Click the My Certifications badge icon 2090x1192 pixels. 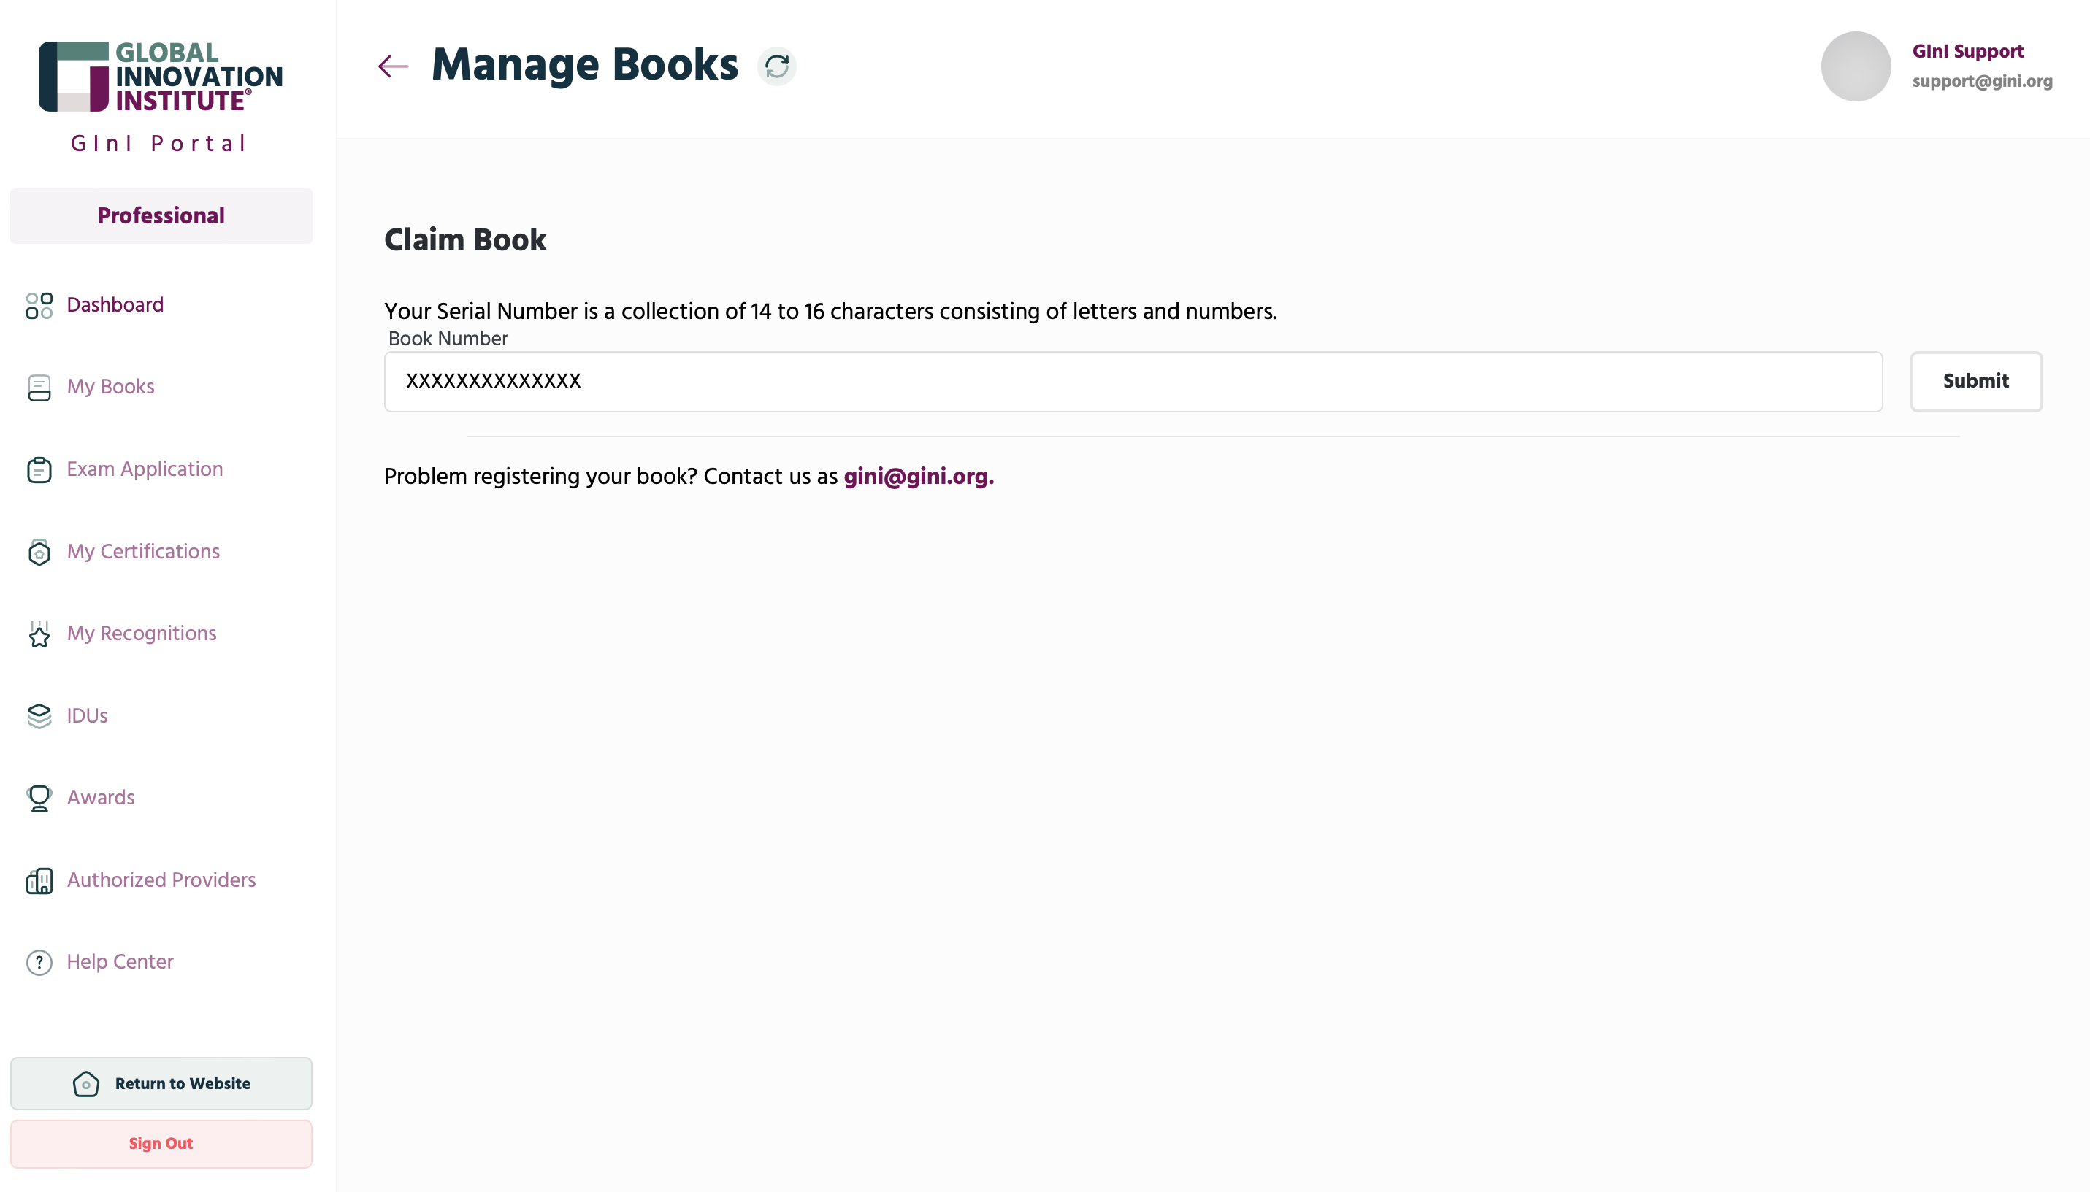pos(39,552)
